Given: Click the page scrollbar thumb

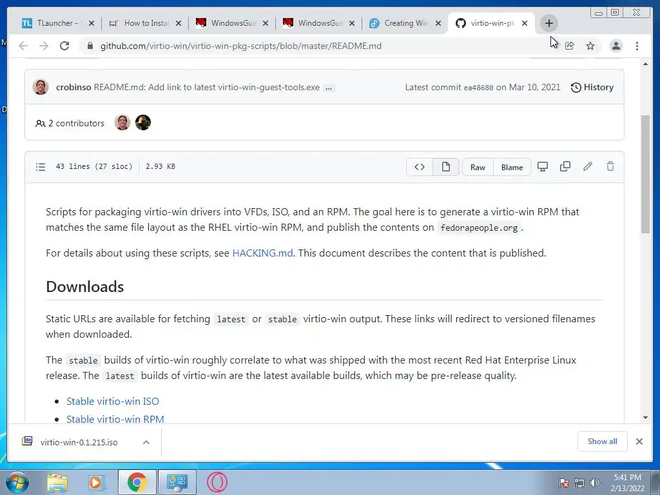Looking at the screenshot, I should (645, 174).
